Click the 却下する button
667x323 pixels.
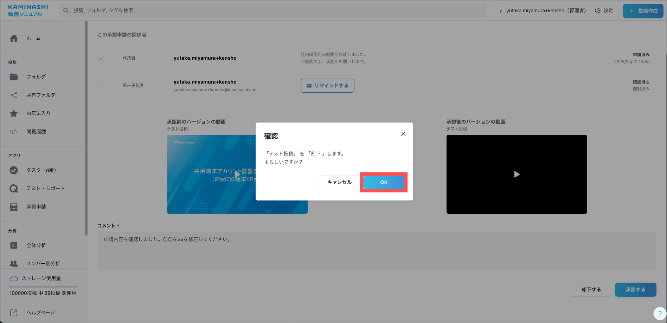[591, 290]
